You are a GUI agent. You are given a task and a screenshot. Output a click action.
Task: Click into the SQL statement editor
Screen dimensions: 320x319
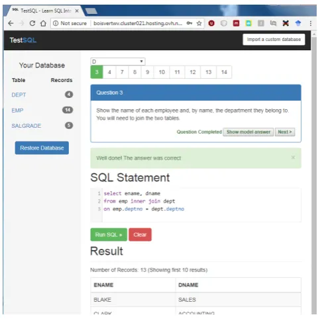[195, 205]
